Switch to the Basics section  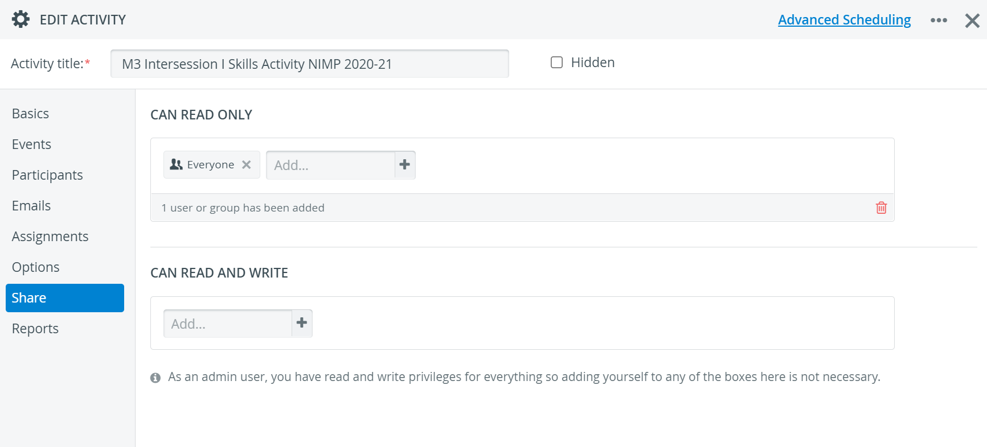tap(30, 114)
